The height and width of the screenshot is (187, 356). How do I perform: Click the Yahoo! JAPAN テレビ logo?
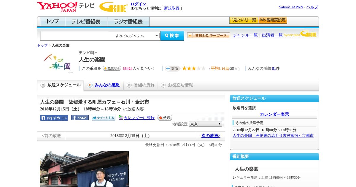coord(66,7)
